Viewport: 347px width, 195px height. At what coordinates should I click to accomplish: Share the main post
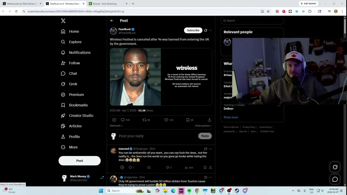point(209,120)
